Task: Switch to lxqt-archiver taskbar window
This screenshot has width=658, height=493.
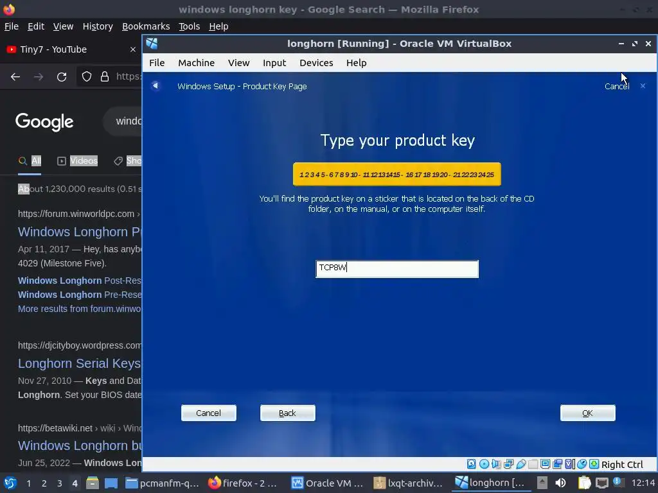Action: click(408, 483)
